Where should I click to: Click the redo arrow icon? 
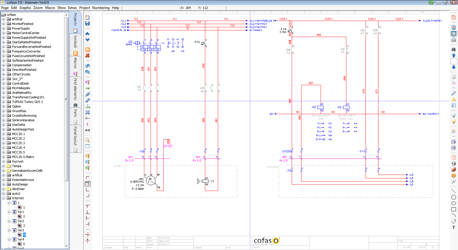click(x=88, y=72)
